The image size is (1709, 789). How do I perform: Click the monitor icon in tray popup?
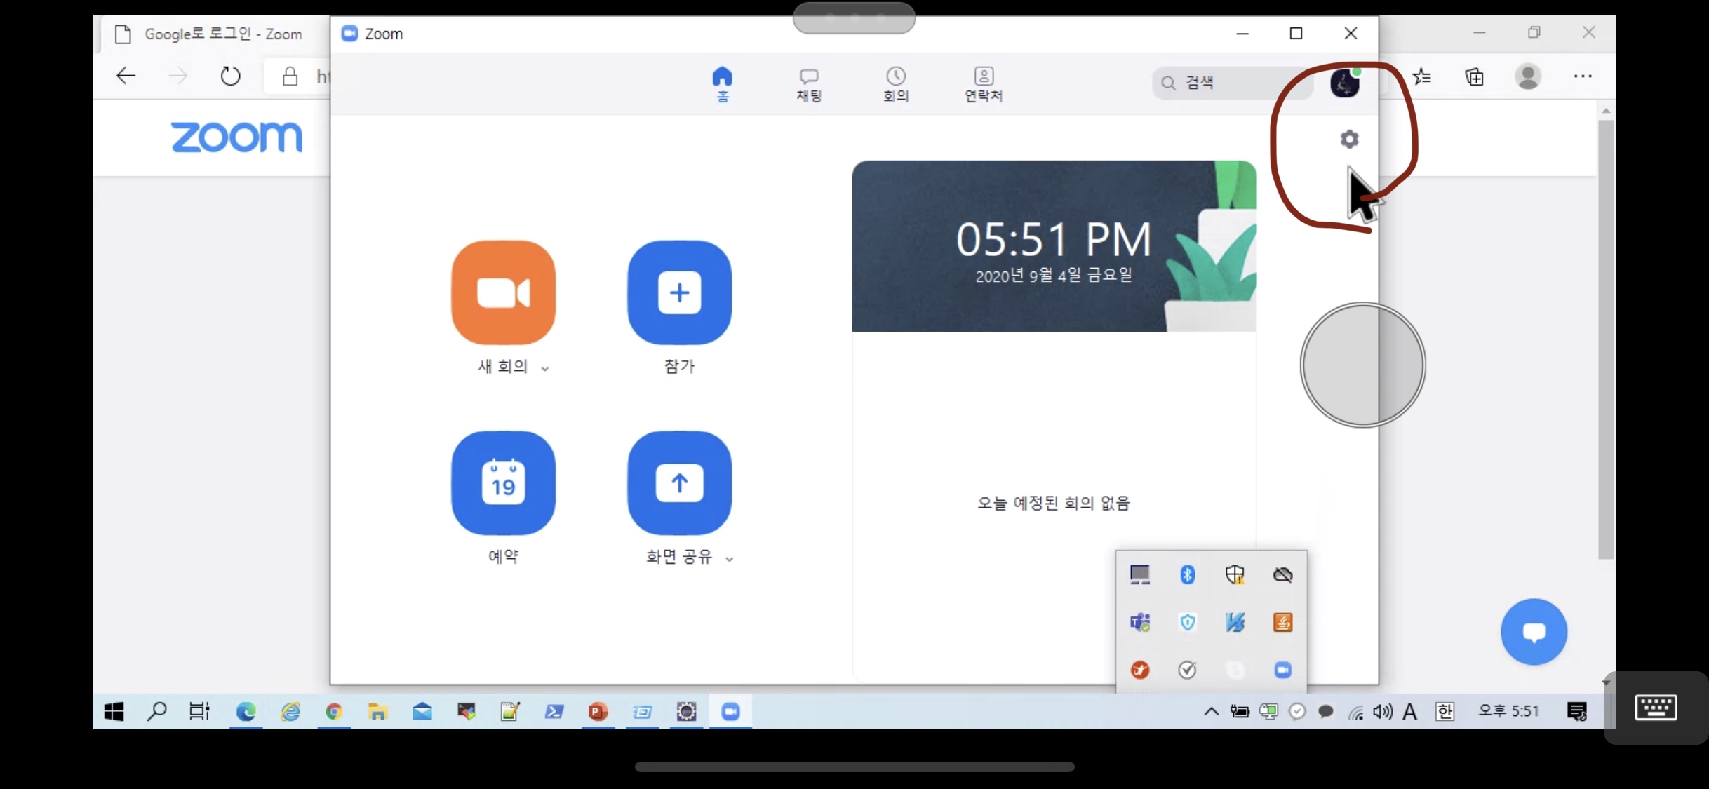coord(1140,574)
